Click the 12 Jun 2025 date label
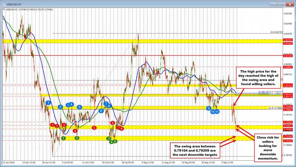This screenshot has width=296, height=167. (x=9, y=162)
